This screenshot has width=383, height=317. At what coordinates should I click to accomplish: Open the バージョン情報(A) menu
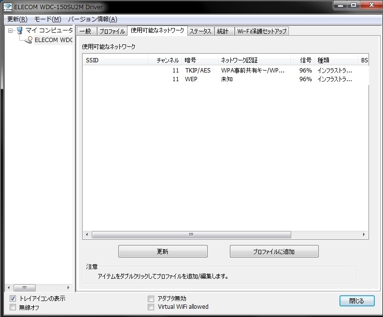[x=93, y=19]
